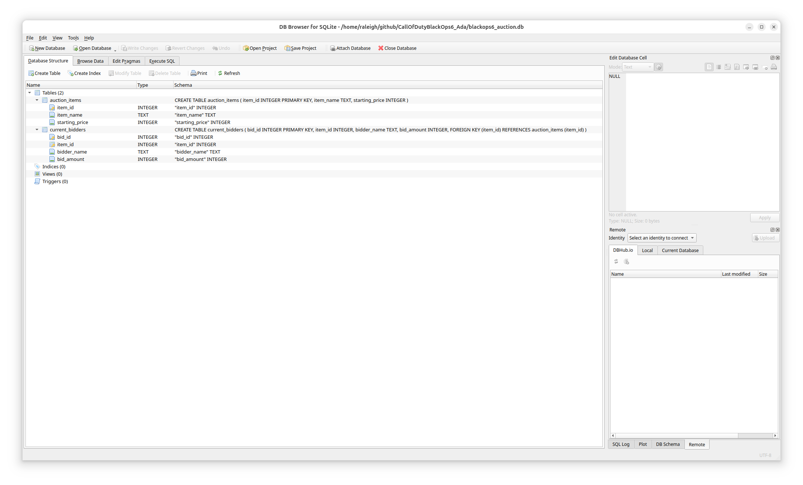This screenshot has width=803, height=485.
Task: Switch to the Browse Data tab
Action: coord(90,61)
